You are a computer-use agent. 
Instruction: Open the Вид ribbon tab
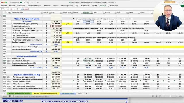(x=77, y=6)
